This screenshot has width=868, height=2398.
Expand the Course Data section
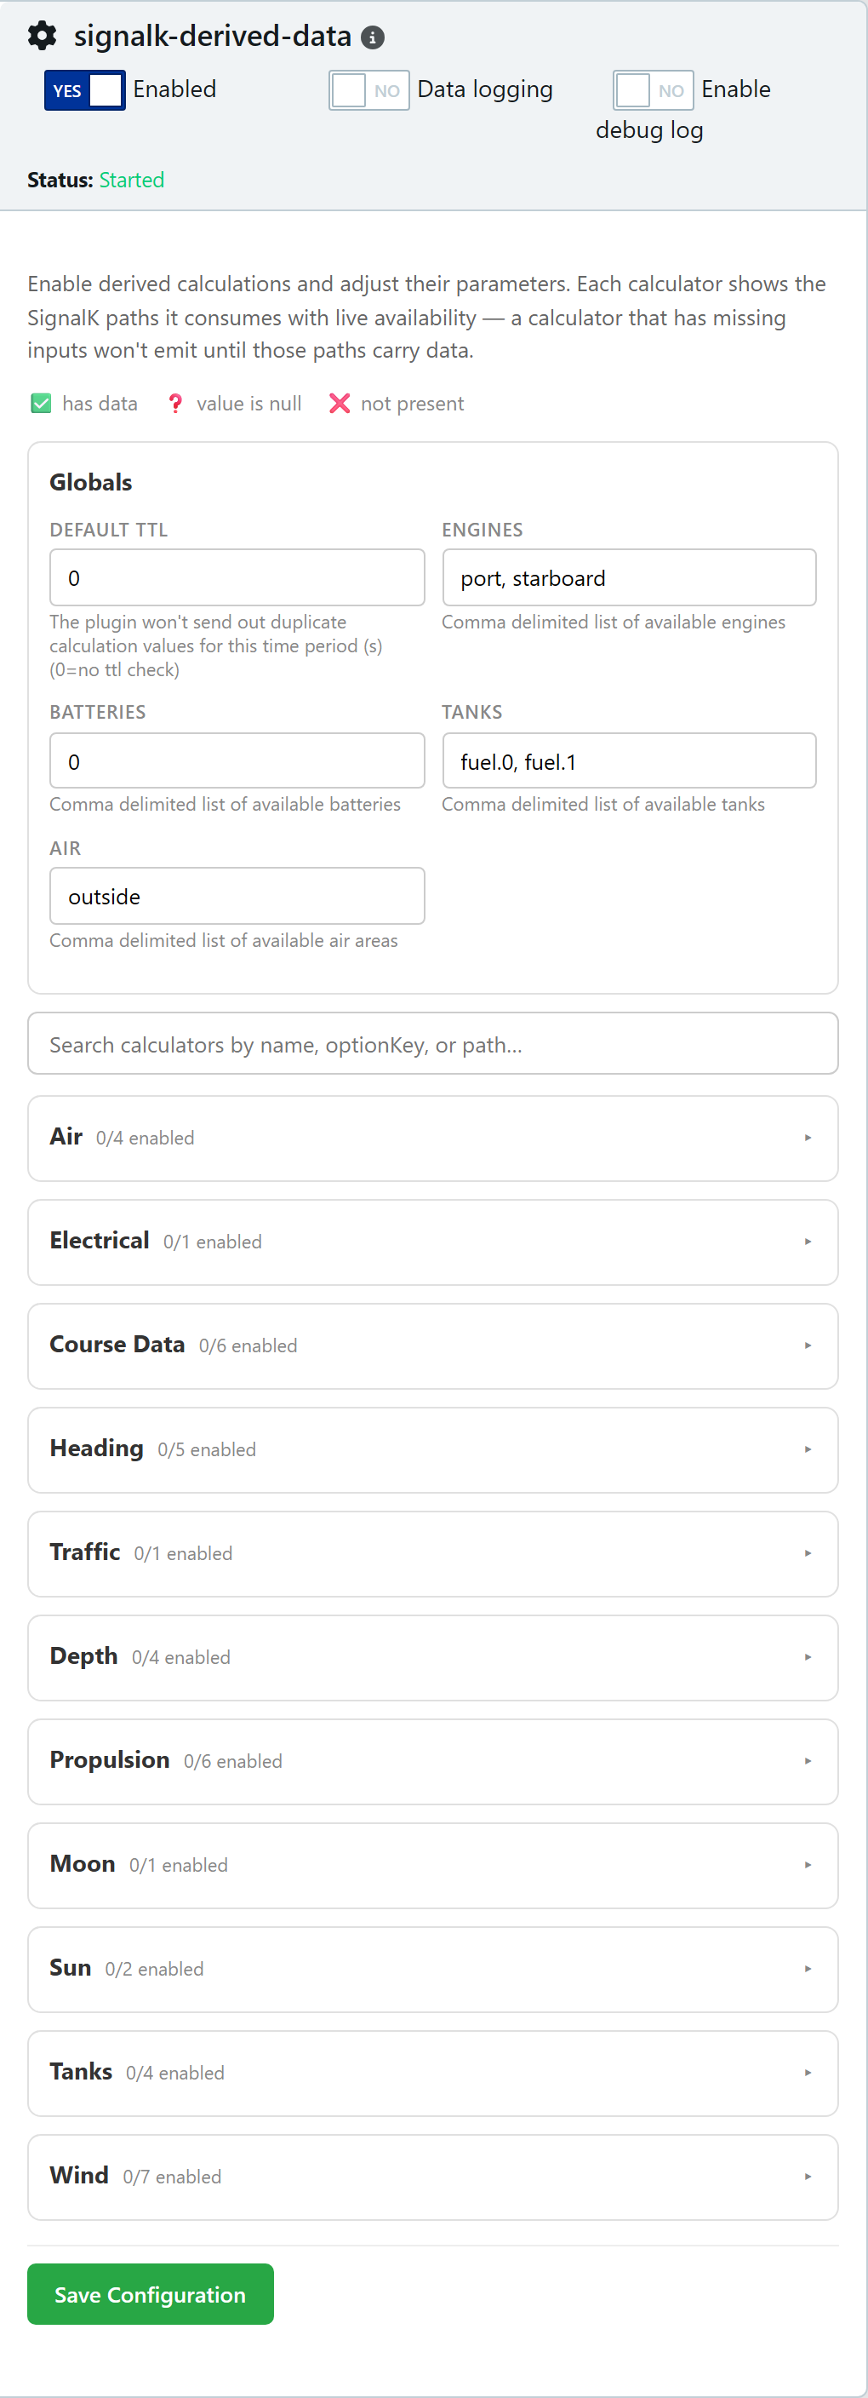pos(432,1346)
